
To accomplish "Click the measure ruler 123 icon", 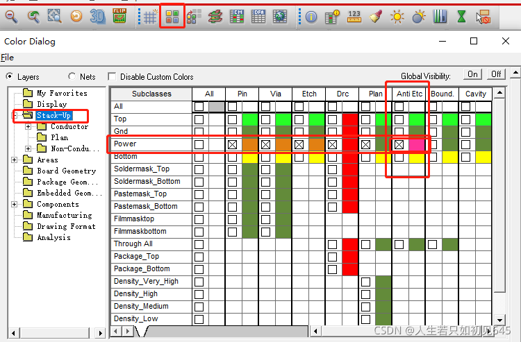I will 354,16.
